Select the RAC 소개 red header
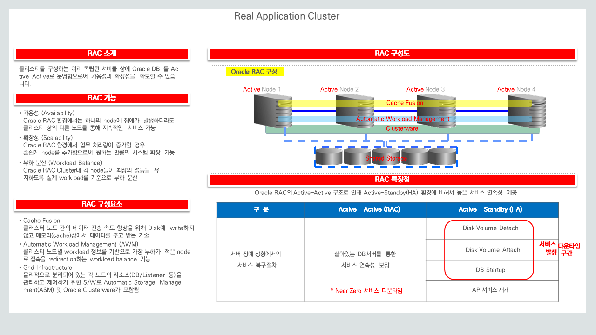Image resolution: width=596 pixels, height=335 pixels. click(x=102, y=54)
